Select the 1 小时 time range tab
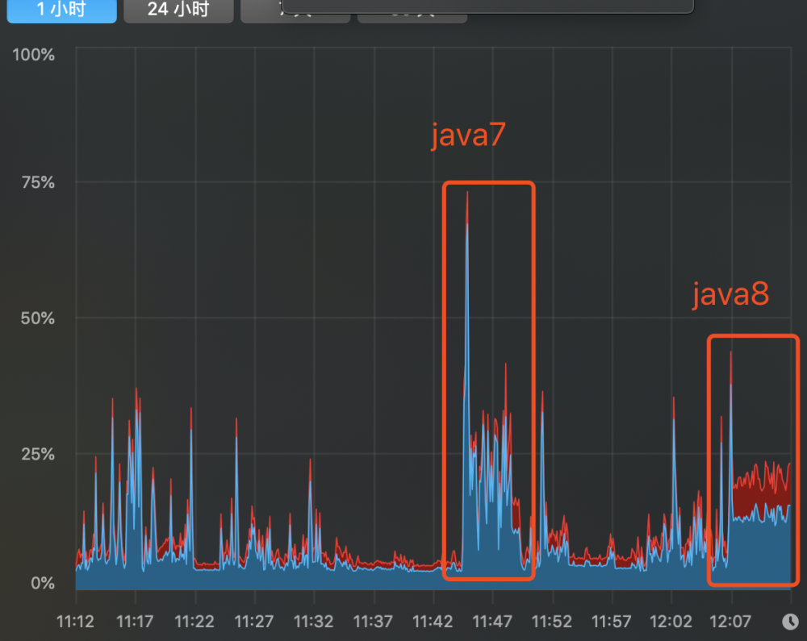This screenshot has height=641, width=807. pos(61,10)
